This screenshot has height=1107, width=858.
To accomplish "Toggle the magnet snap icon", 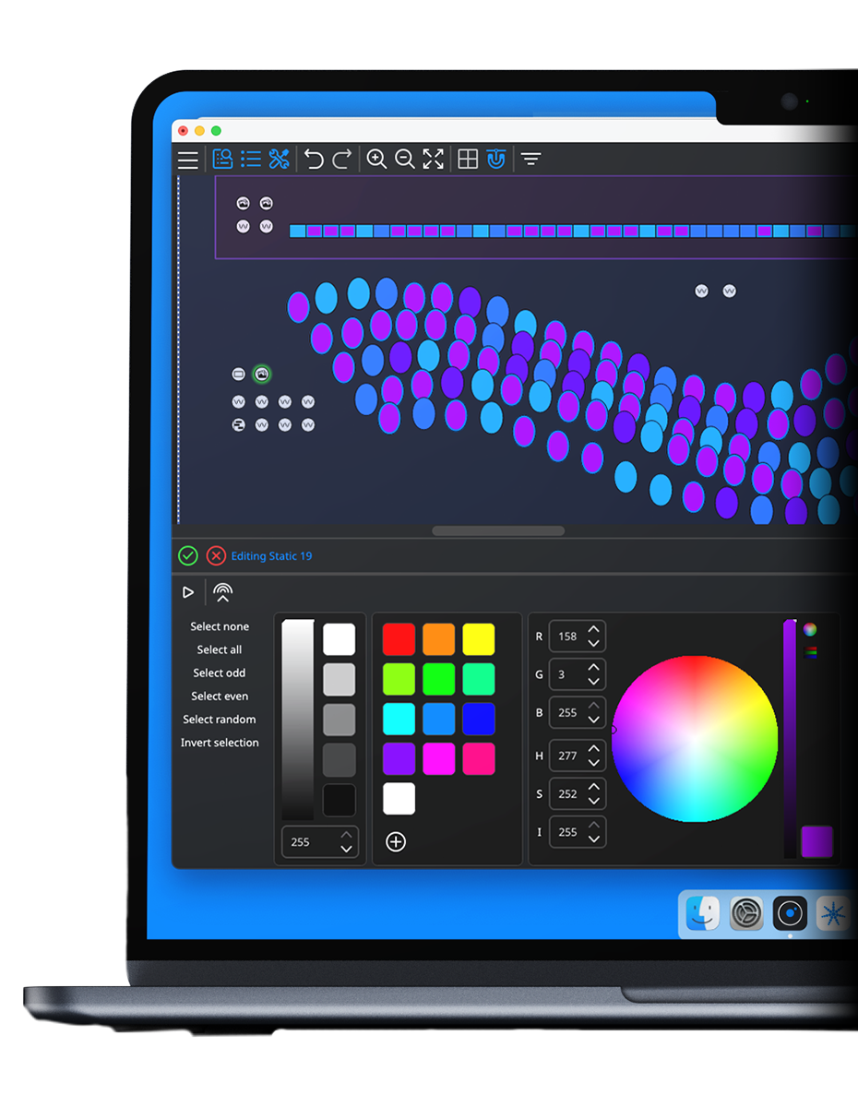I will (496, 160).
